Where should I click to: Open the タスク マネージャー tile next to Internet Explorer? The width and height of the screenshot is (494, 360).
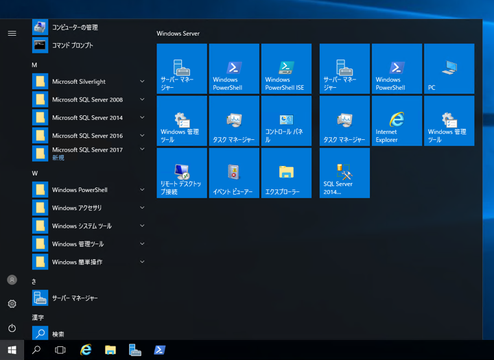(x=344, y=121)
